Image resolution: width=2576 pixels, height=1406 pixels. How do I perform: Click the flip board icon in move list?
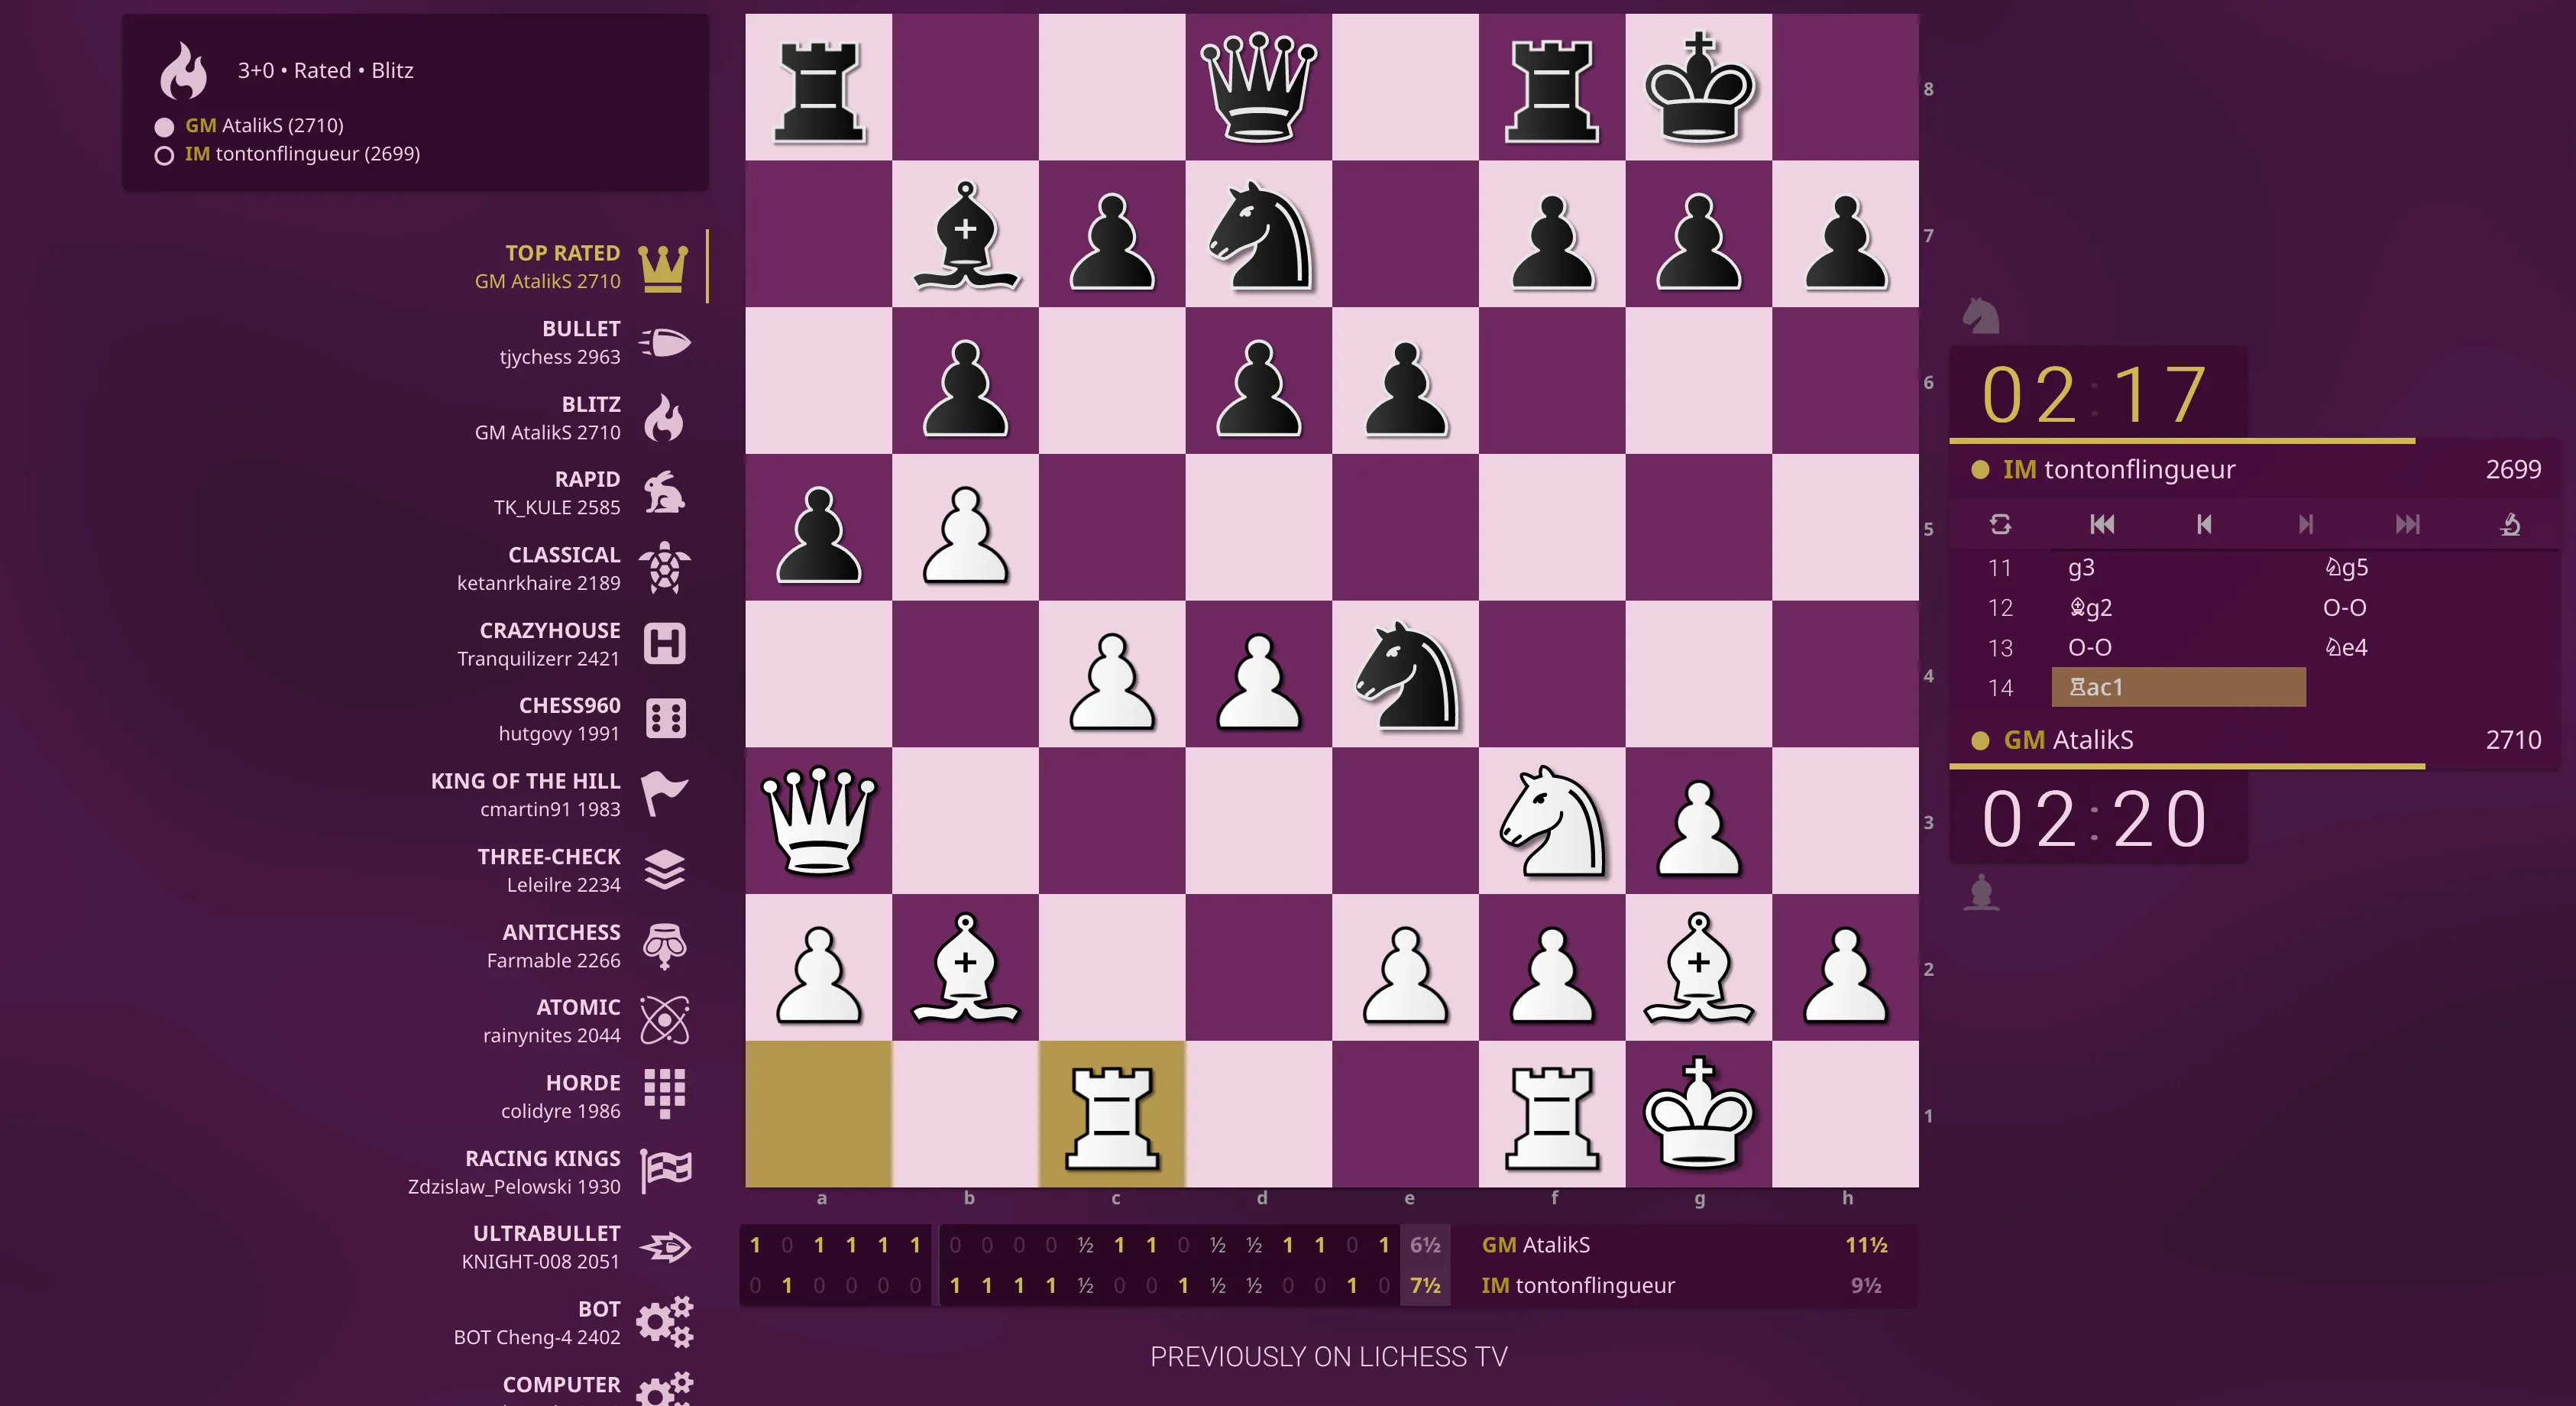pos(1996,523)
